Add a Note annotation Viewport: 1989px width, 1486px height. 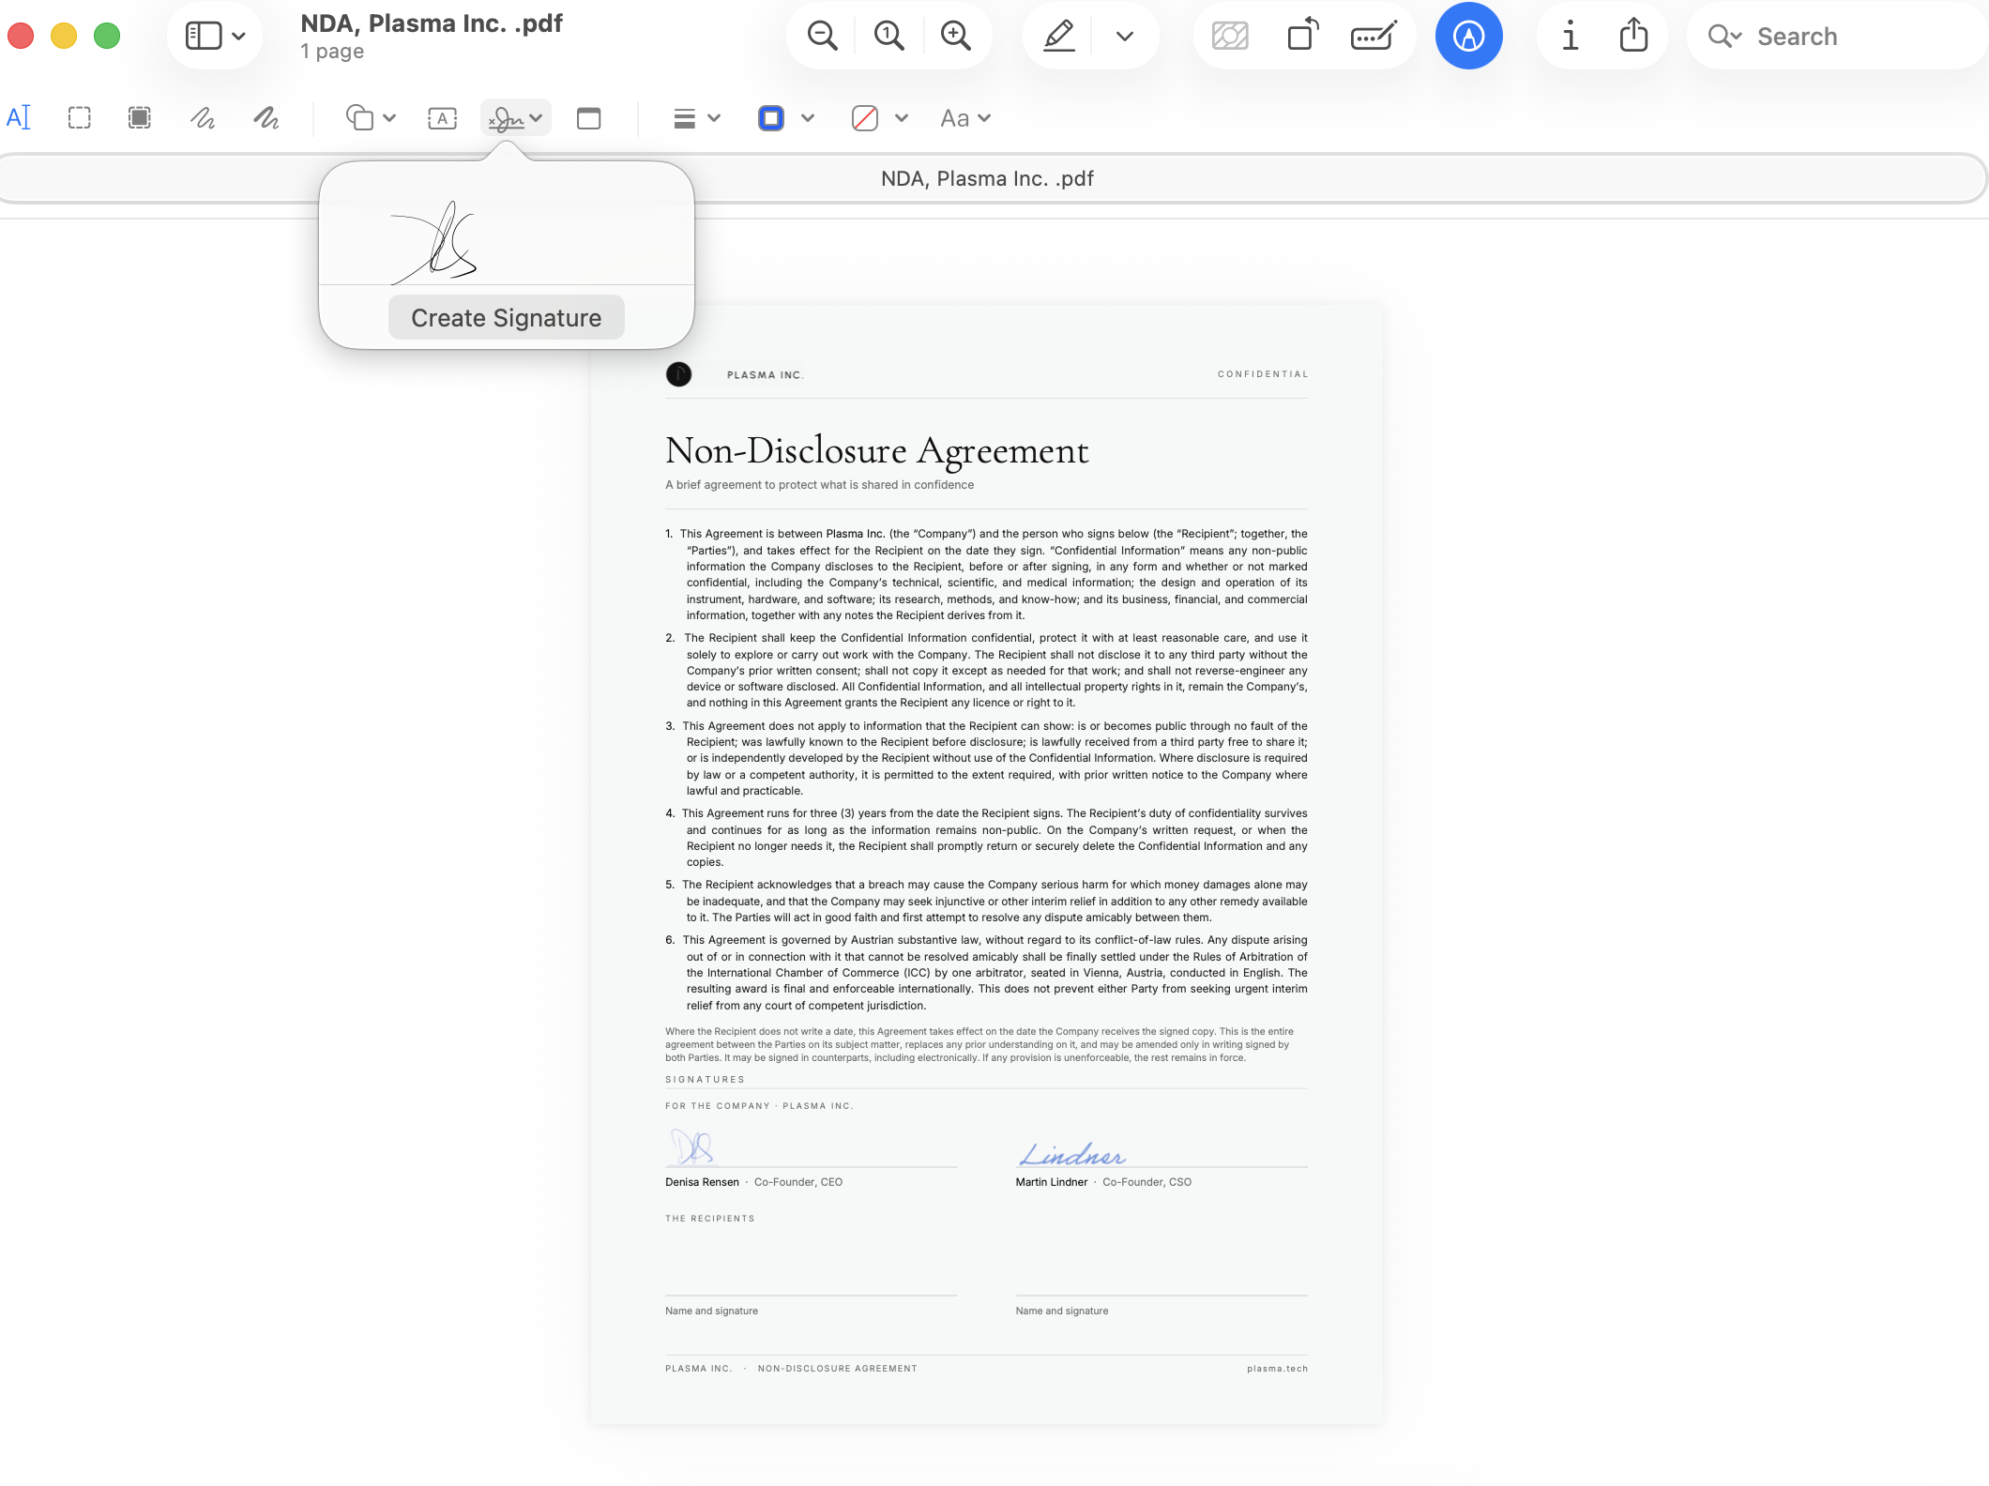(589, 118)
